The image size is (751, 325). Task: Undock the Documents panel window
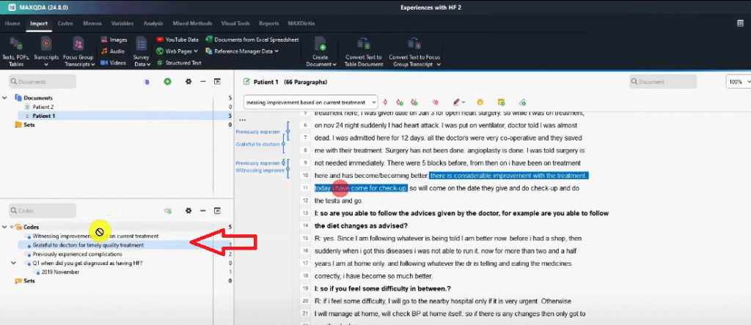point(217,82)
